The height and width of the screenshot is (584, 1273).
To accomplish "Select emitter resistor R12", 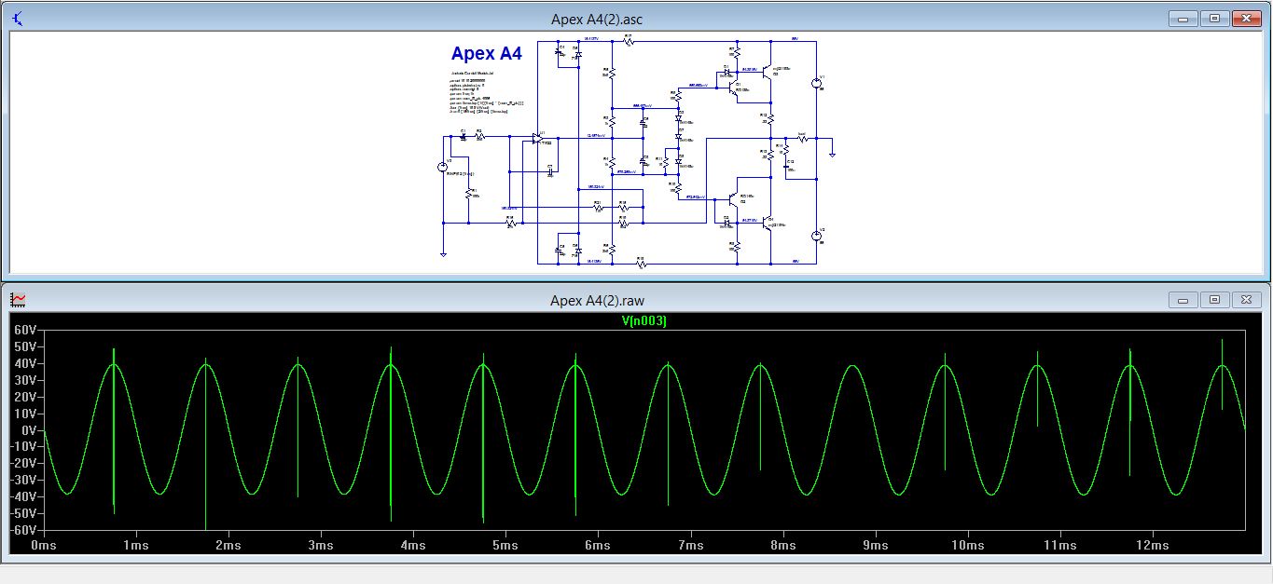I will pyautogui.click(x=770, y=118).
